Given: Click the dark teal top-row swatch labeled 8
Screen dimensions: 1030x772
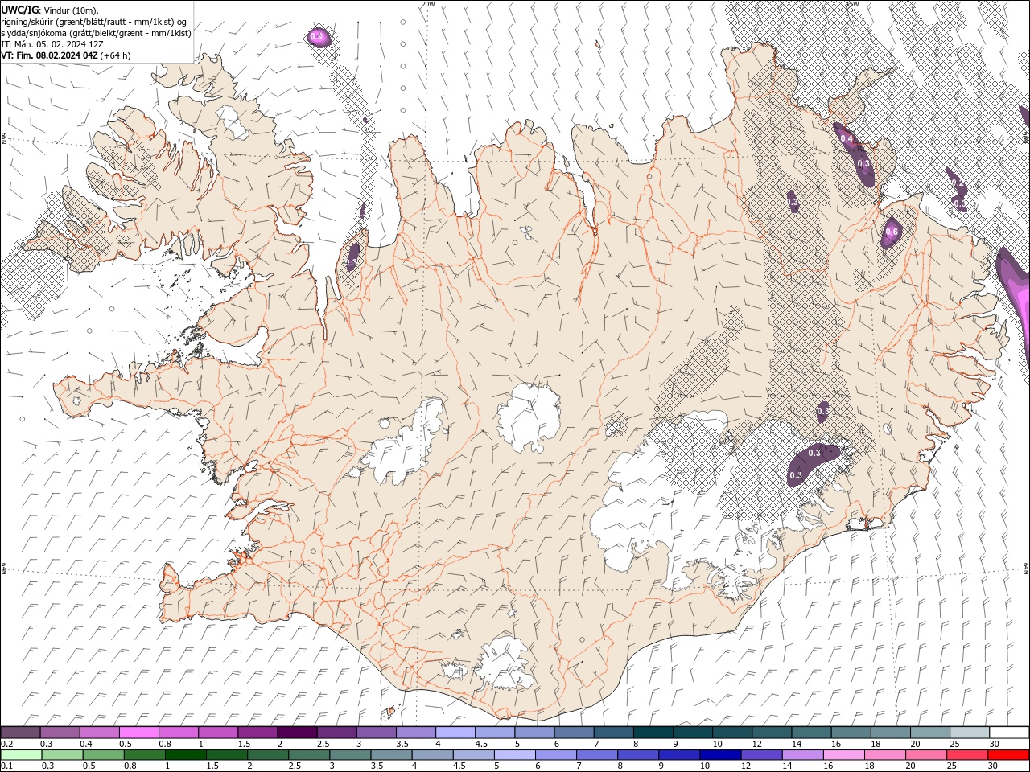Looking at the screenshot, I should tap(653, 733).
